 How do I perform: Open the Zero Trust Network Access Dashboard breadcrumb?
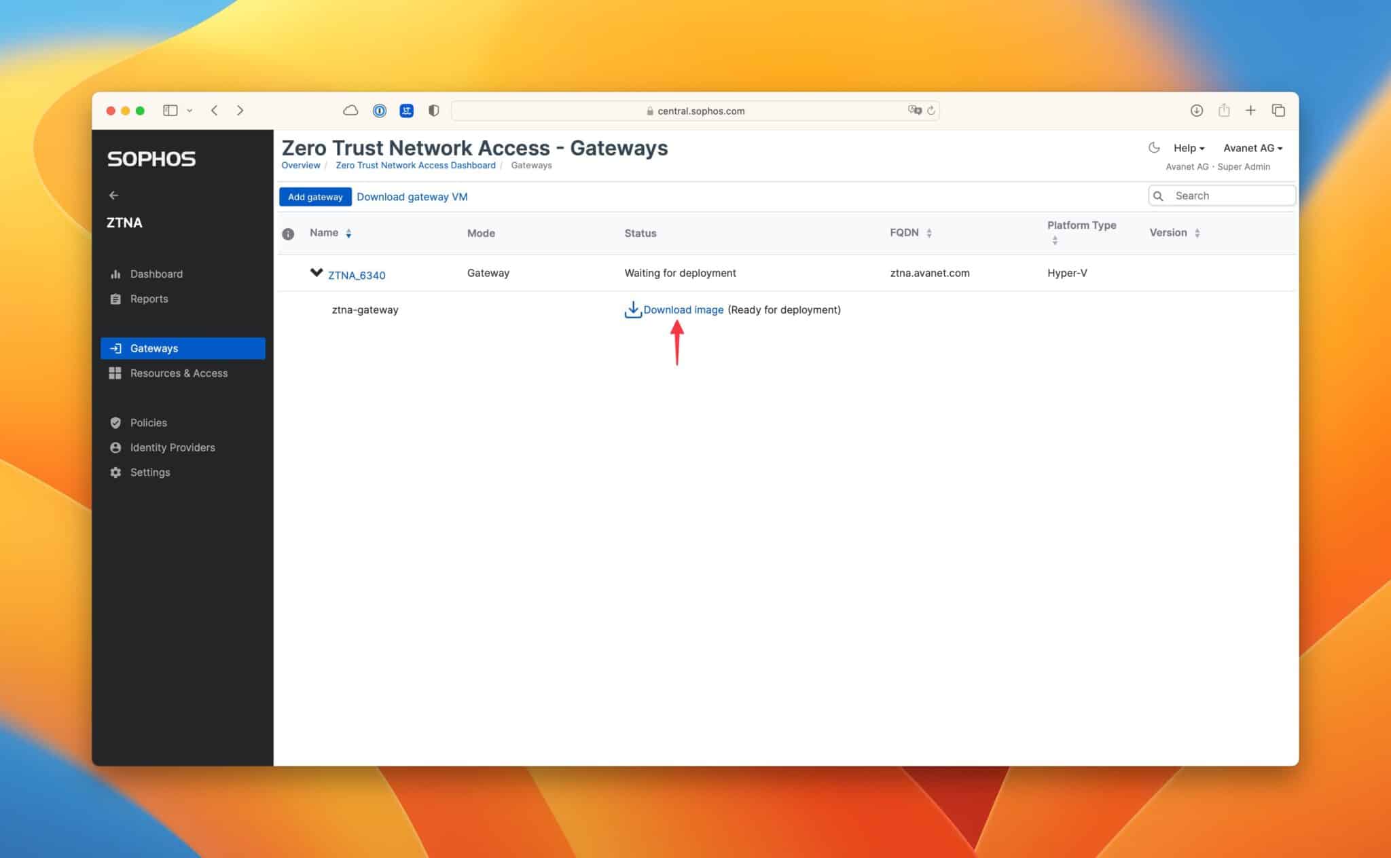tap(415, 165)
